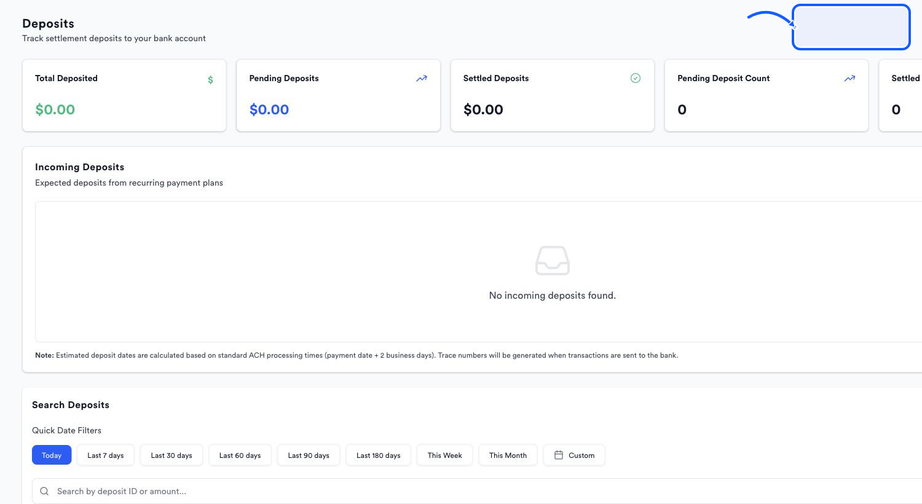
Task: Click the Search Deposits heading
Action: [71, 404]
